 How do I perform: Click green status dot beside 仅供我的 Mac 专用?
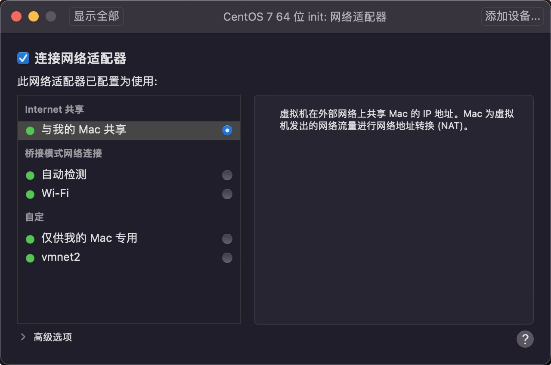(x=30, y=239)
